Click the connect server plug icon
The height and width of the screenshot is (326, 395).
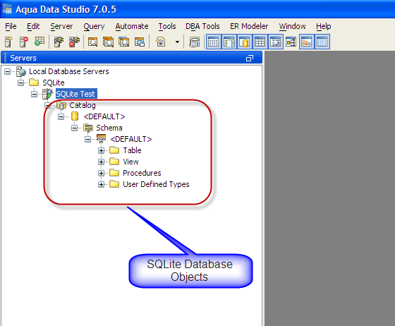(x=59, y=42)
